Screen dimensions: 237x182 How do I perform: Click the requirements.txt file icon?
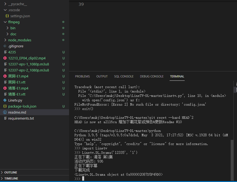(5, 118)
